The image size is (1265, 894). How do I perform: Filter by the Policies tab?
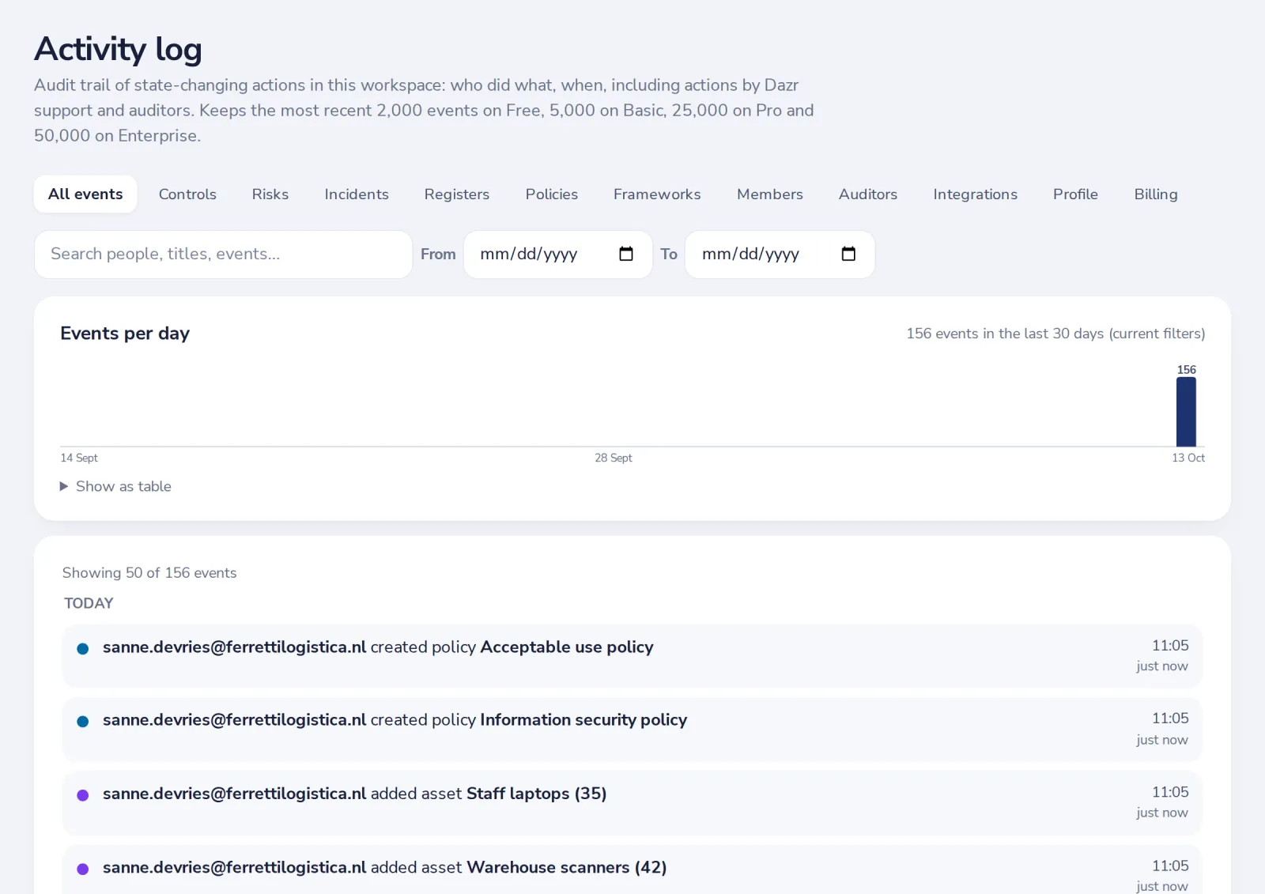pos(552,194)
